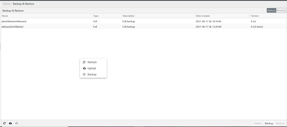Click the date 2021-06-17 @ 12:20:40
The image size is (287, 127).
[209, 27]
